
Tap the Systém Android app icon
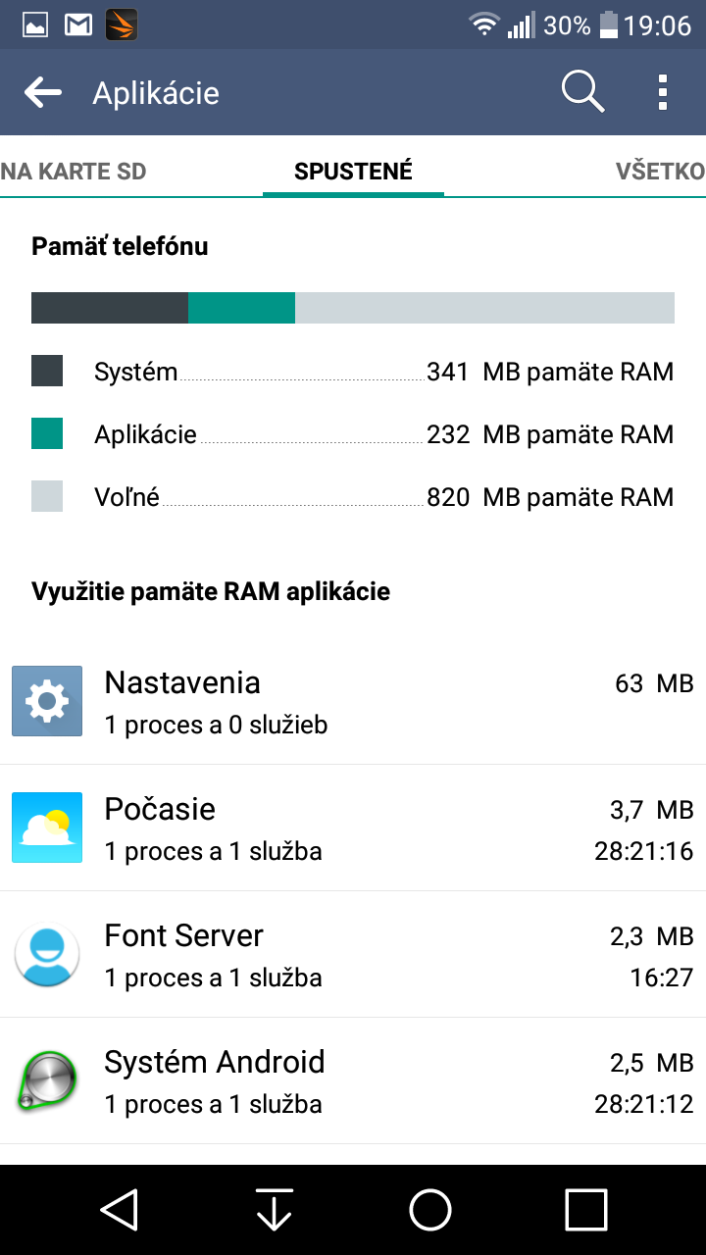[x=46, y=1080]
